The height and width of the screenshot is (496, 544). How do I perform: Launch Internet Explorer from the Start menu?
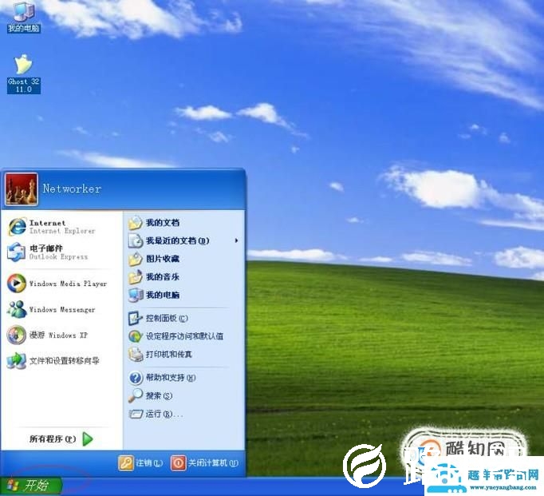(x=17, y=227)
